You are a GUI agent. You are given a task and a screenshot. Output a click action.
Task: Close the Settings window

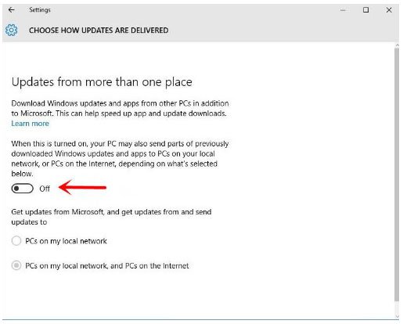(389, 10)
